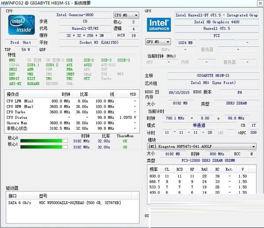The width and height of the screenshot is (264, 228).
Task: Click the PC3-12800 DDR3 SDRAM UDIMM field
Action: point(208,160)
